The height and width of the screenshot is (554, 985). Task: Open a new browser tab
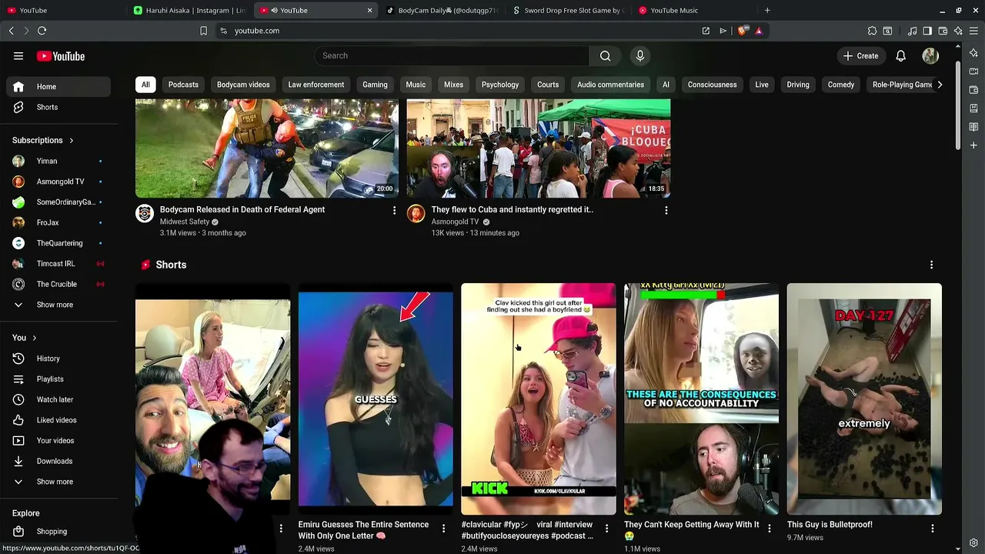point(767,10)
